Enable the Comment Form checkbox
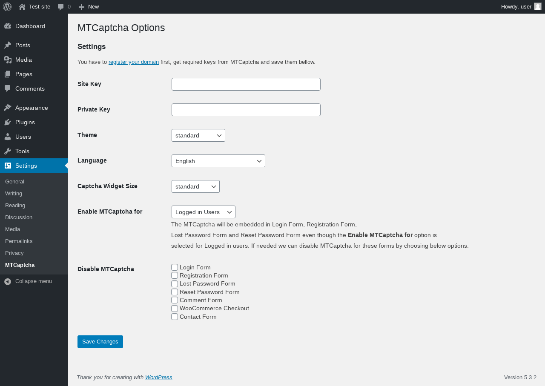This screenshot has width=545, height=386. 175,300
